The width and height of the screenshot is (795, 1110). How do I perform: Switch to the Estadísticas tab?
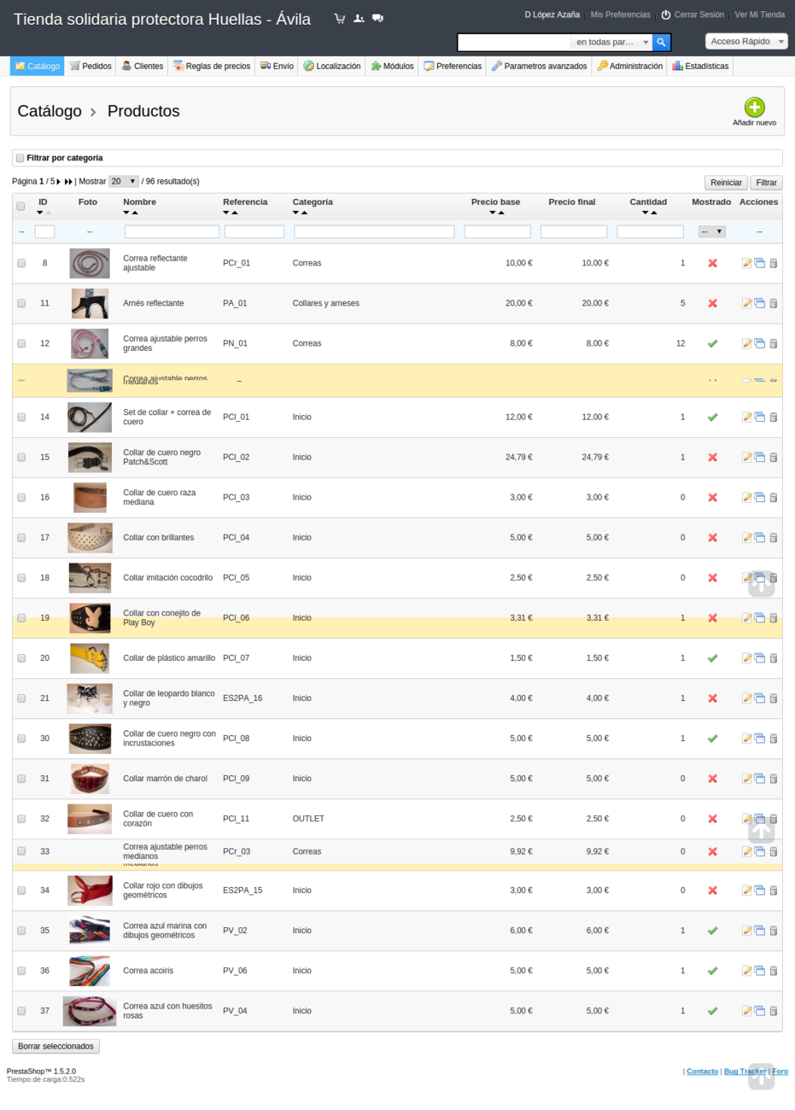tap(700, 66)
